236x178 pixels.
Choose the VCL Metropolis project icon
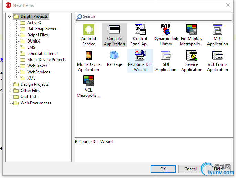pos(88,81)
